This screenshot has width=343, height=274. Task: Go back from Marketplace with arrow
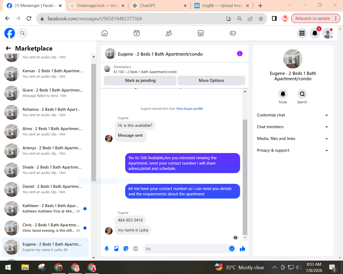click(9, 48)
